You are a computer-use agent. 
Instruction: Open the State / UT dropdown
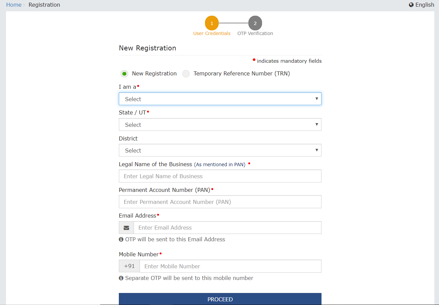220,124
